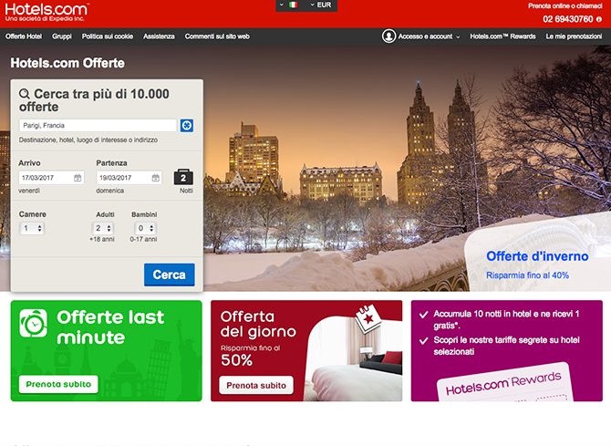Click the checkmark beside Accumula 10 notti
The height and width of the screenshot is (446, 611).
[x=423, y=315]
